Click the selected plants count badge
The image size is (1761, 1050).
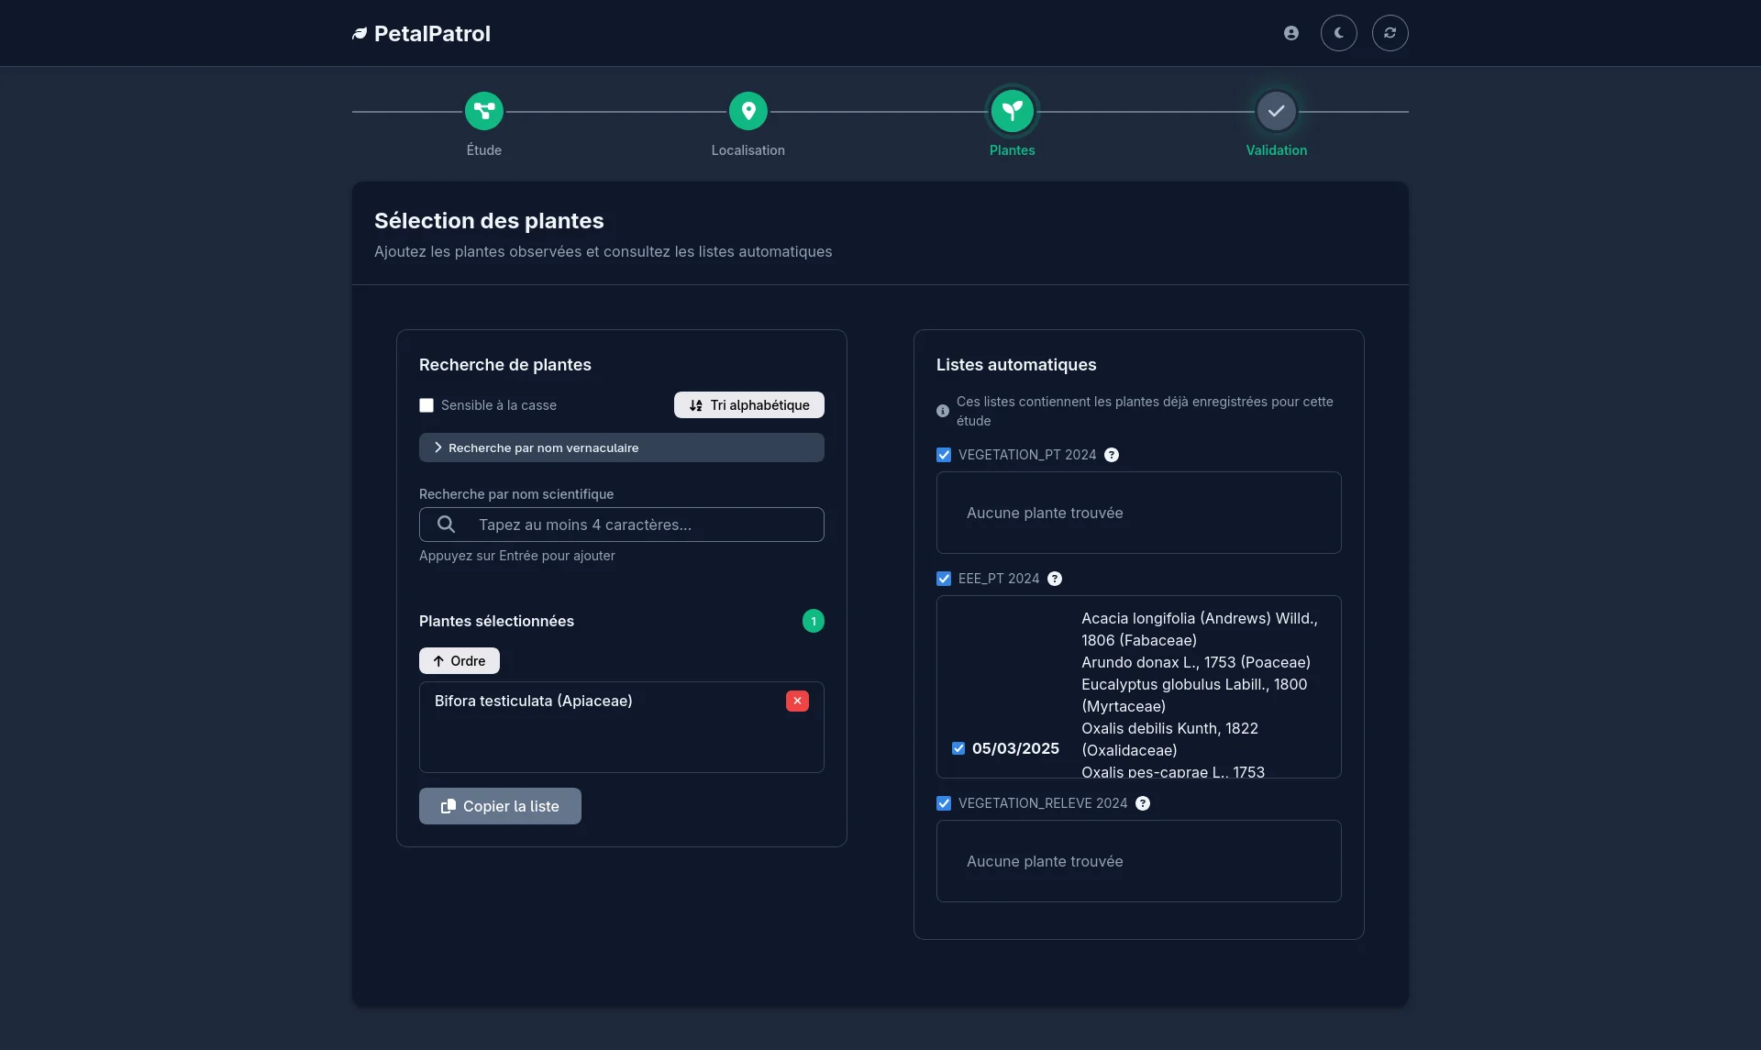pyautogui.click(x=814, y=621)
